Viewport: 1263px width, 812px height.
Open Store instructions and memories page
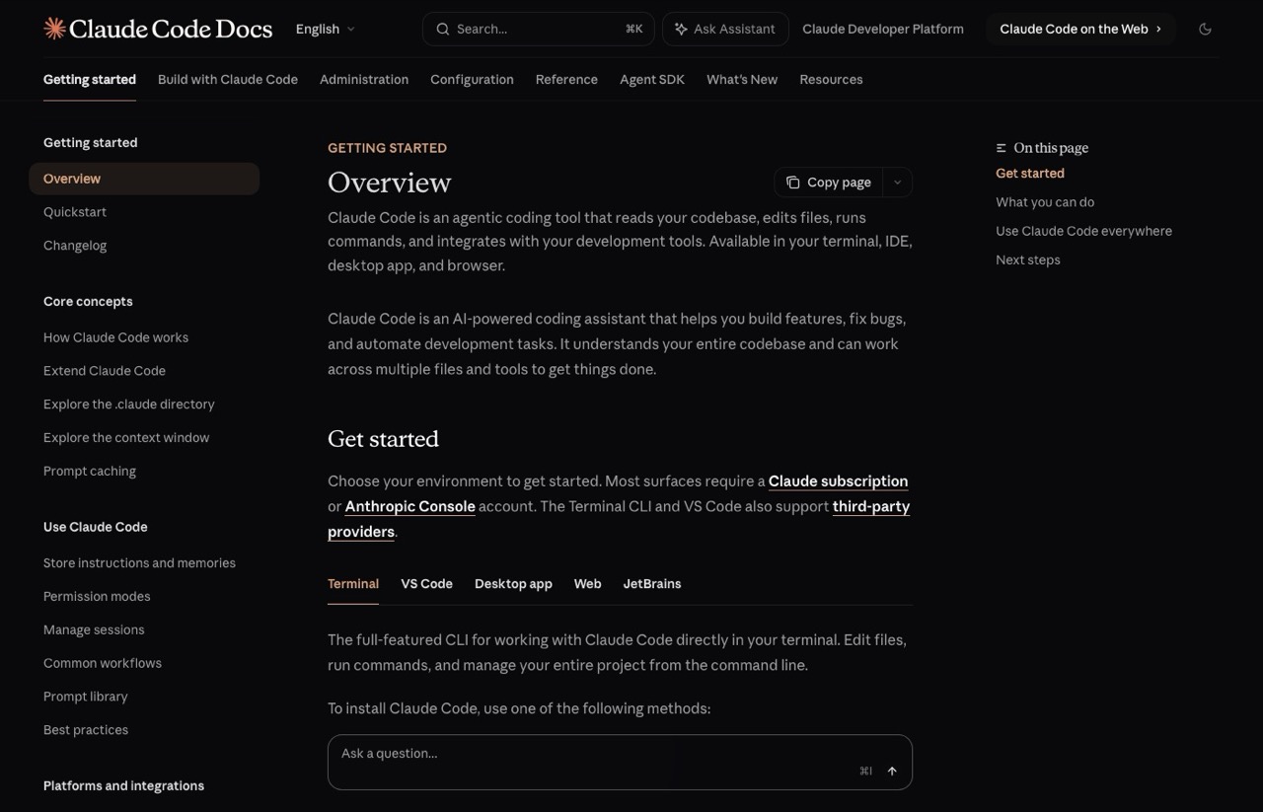click(139, 563)
